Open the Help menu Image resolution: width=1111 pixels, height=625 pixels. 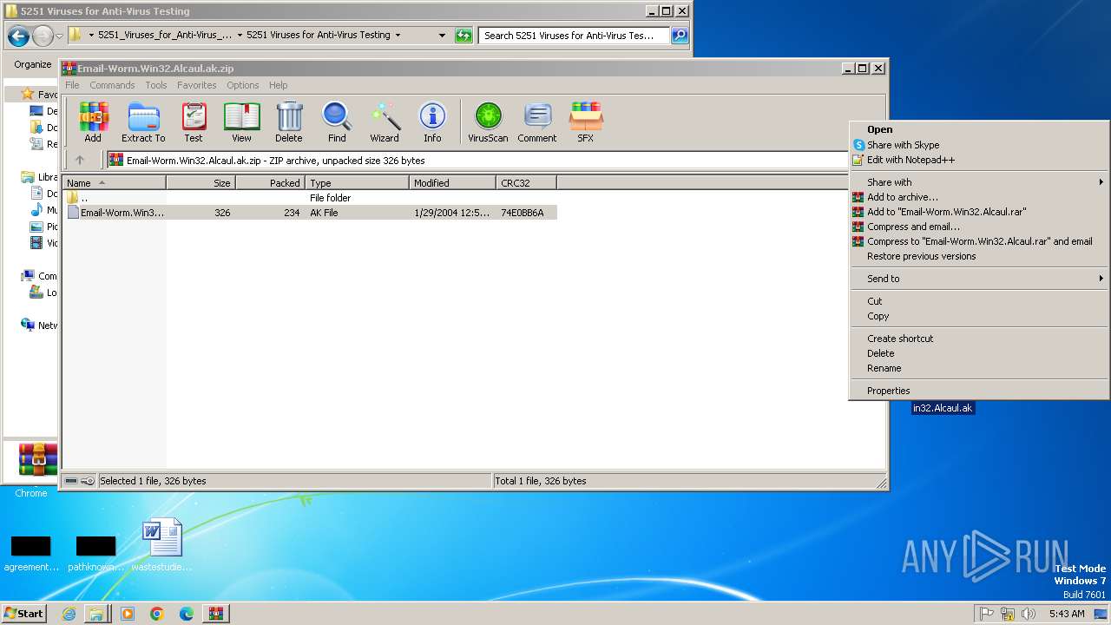[279, 85]
